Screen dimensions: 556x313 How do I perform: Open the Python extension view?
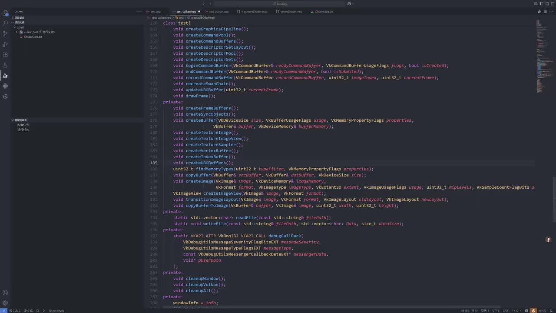[5, 86]
